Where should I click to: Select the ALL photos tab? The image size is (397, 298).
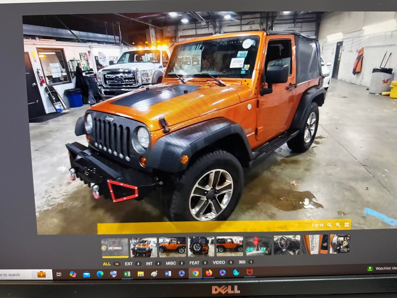pyautogui.click(x=111, y=264)
